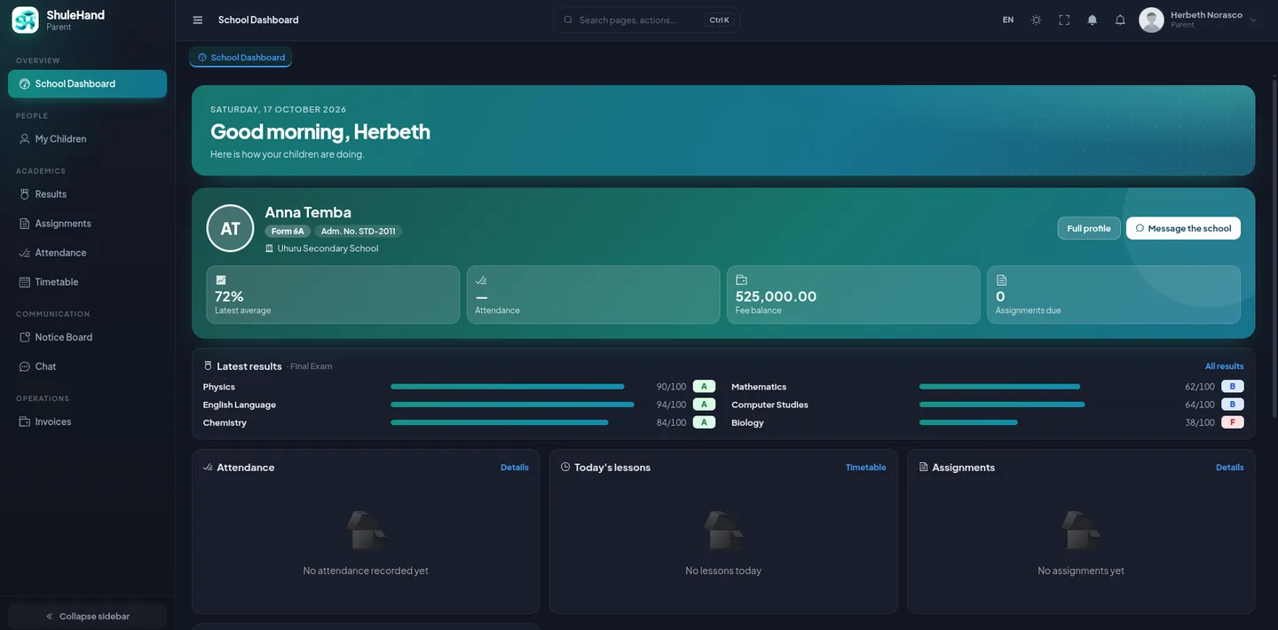
Task: Click the Invoices folder icon in sidebar
Action: [25, 421]
